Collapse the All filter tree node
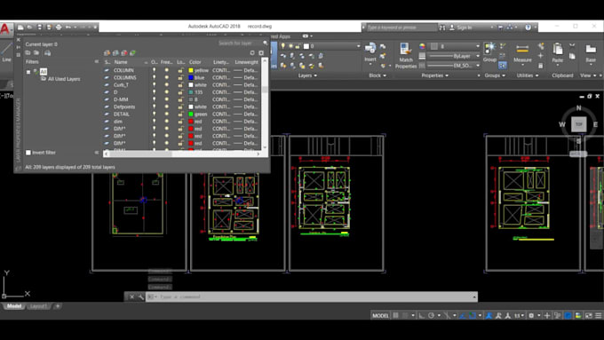Screen dimensions: 604x340 coord(28,72)
